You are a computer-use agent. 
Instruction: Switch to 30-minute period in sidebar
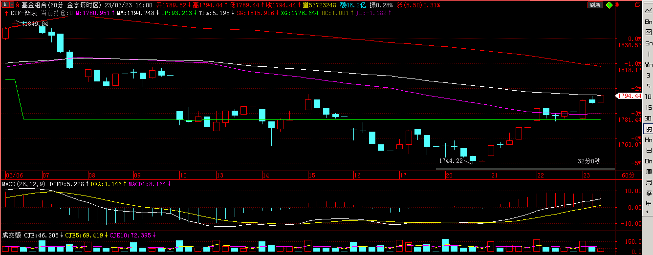(648, 118)
